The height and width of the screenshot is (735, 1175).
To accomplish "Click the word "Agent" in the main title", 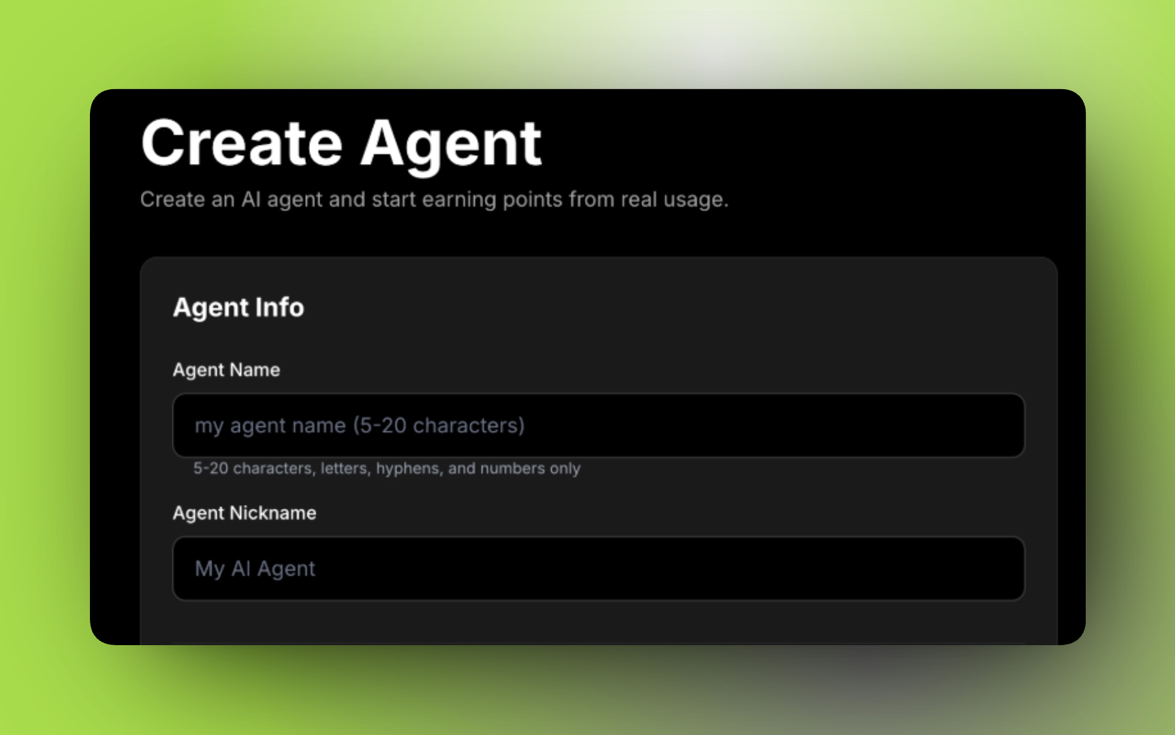I will point(451,144).
